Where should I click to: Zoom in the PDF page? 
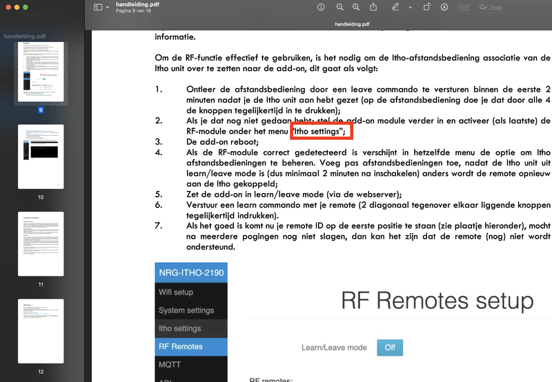coord(356,7)
